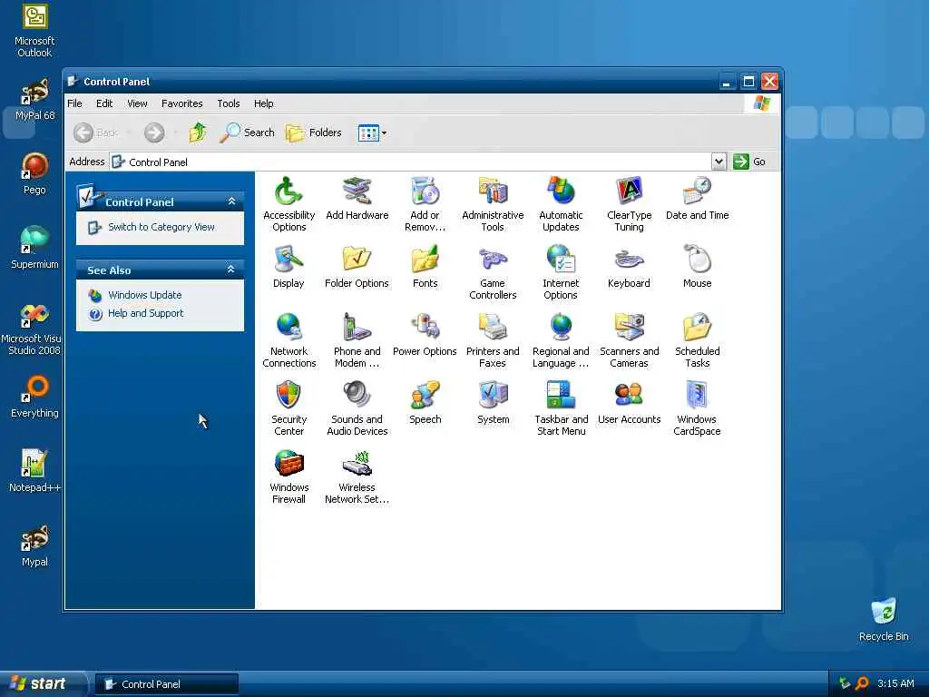This screenshot has height=697, width=929.
Task: Collapse the Control Panel sidebar section
Action: tap(231, 201)
